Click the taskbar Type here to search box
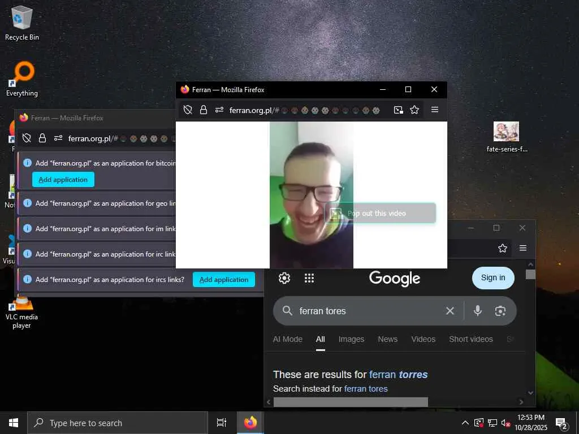The image size is (579, 434). (x=118, y=423)
